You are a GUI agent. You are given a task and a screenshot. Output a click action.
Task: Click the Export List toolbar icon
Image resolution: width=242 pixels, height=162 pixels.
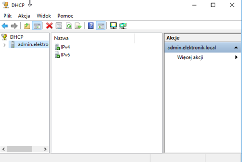pyautogui.click(x=78, y=26)
